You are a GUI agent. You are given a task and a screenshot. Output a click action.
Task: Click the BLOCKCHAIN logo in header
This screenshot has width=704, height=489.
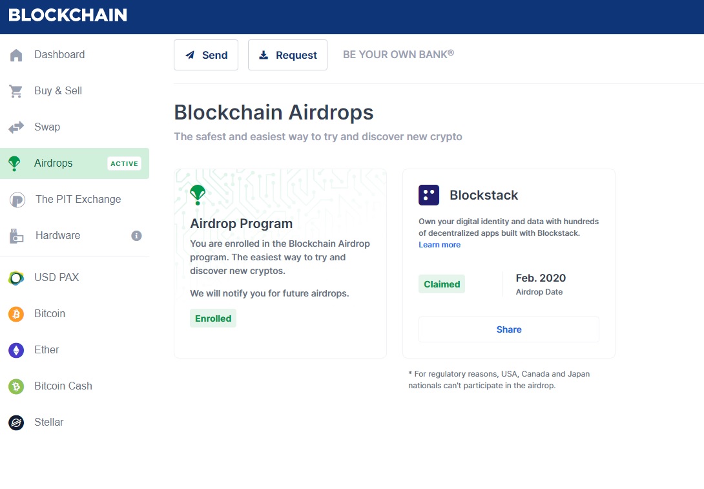point(68,15)
